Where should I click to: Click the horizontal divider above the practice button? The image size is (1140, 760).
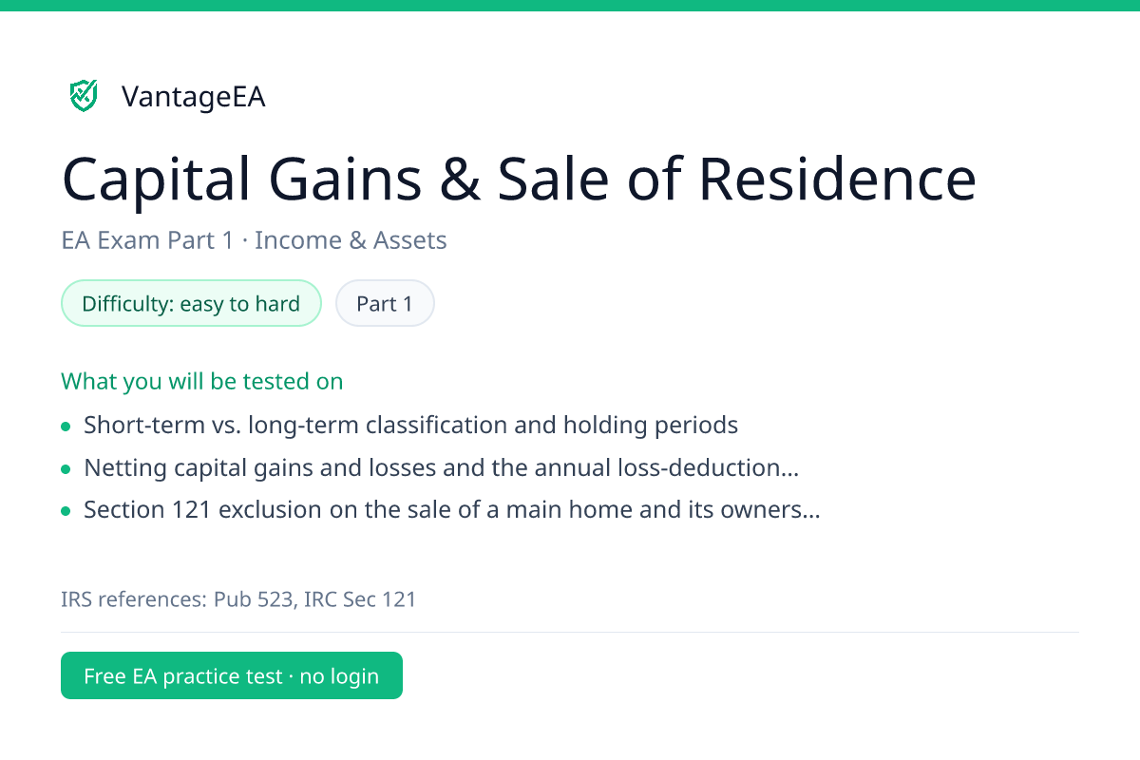coord(570,632)
